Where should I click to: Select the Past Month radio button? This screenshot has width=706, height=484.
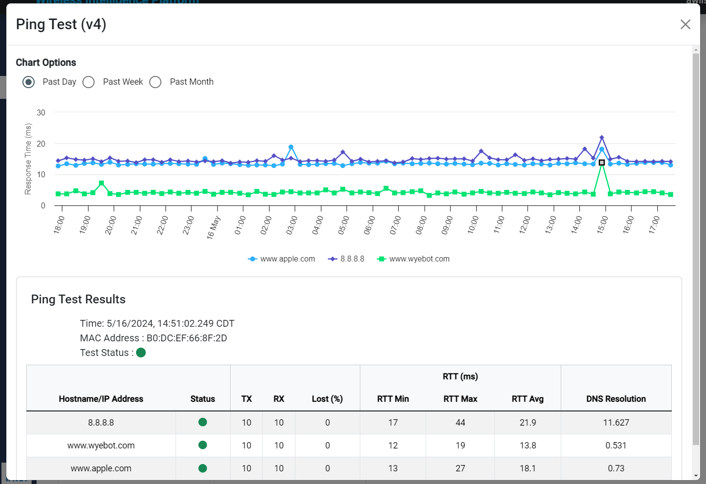[x=156, y=82]
